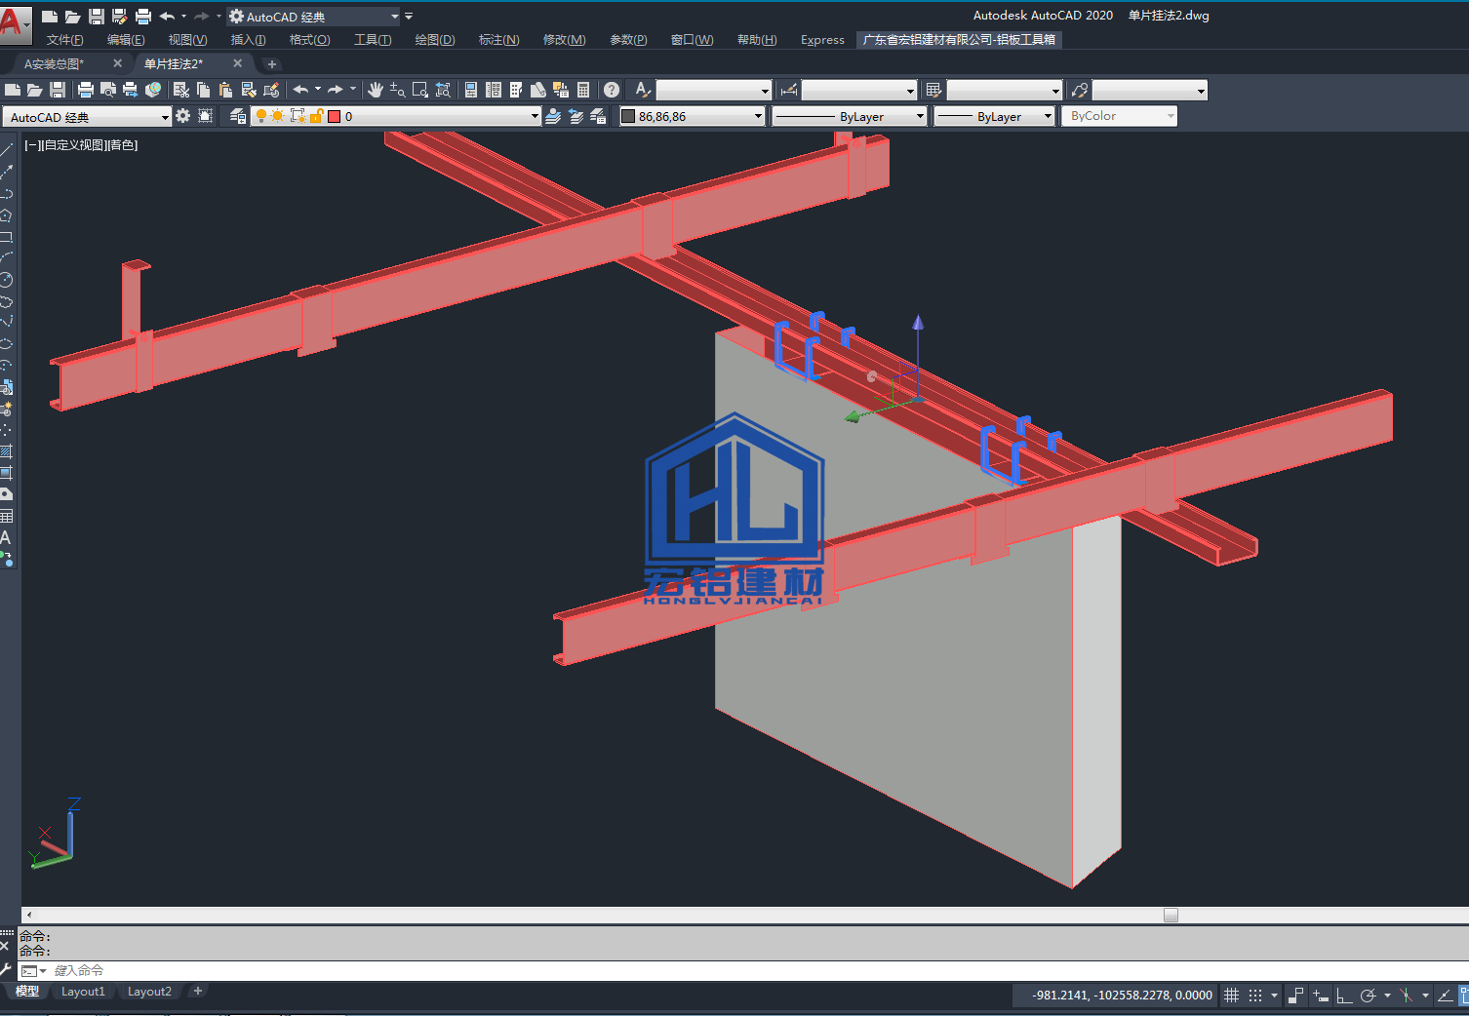Switch to the Layout1 tab
Image resolution: width=1469 pixels, height=1016 pixels.
(83, 992)
